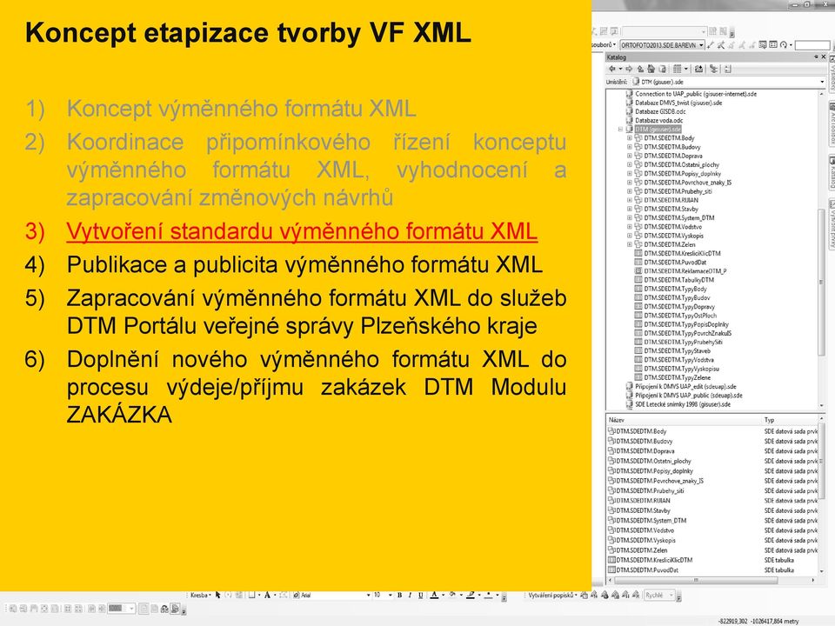Click the rotate icon near ORTOFOTO toolbar
The height and width of the screenshot is (626, 835).
tap(784, 45)
